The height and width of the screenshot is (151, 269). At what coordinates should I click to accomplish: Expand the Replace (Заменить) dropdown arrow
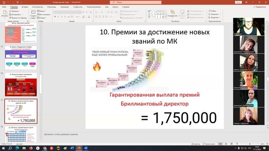click(x=220, y=14)
